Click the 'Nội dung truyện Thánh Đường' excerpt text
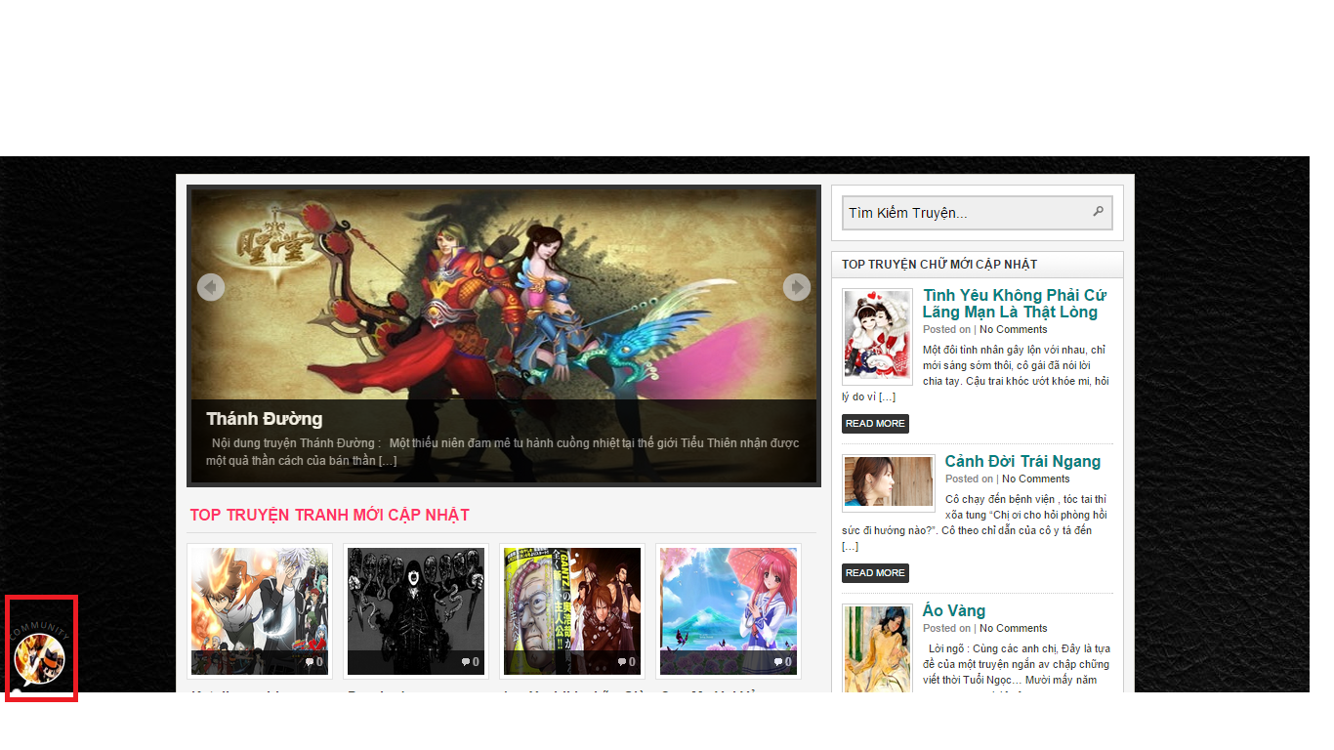This screenshot has width=1334, height=750. [x=502, y=451]
